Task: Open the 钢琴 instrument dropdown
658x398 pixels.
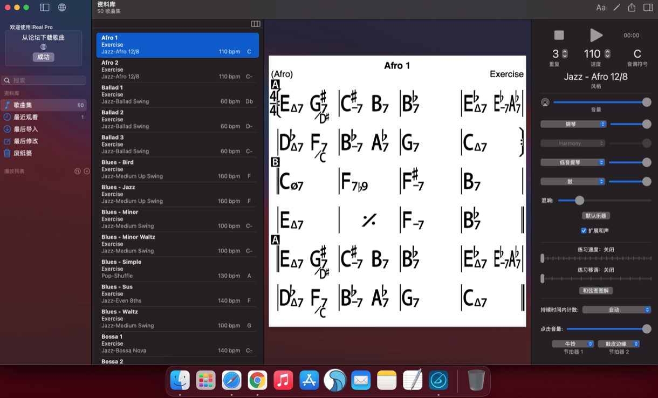Action: [x=573, y=124]
